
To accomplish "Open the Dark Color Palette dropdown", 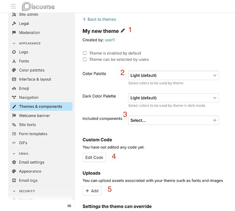I will 173,98.
